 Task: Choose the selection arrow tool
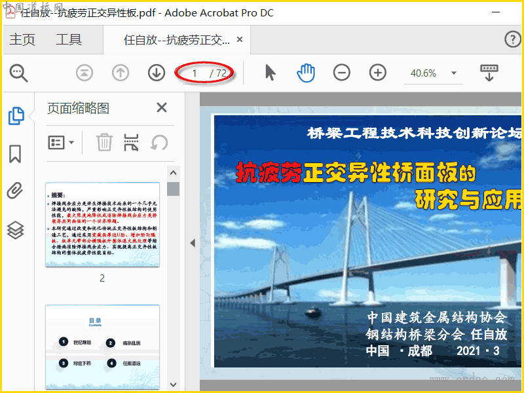(270, 73)
